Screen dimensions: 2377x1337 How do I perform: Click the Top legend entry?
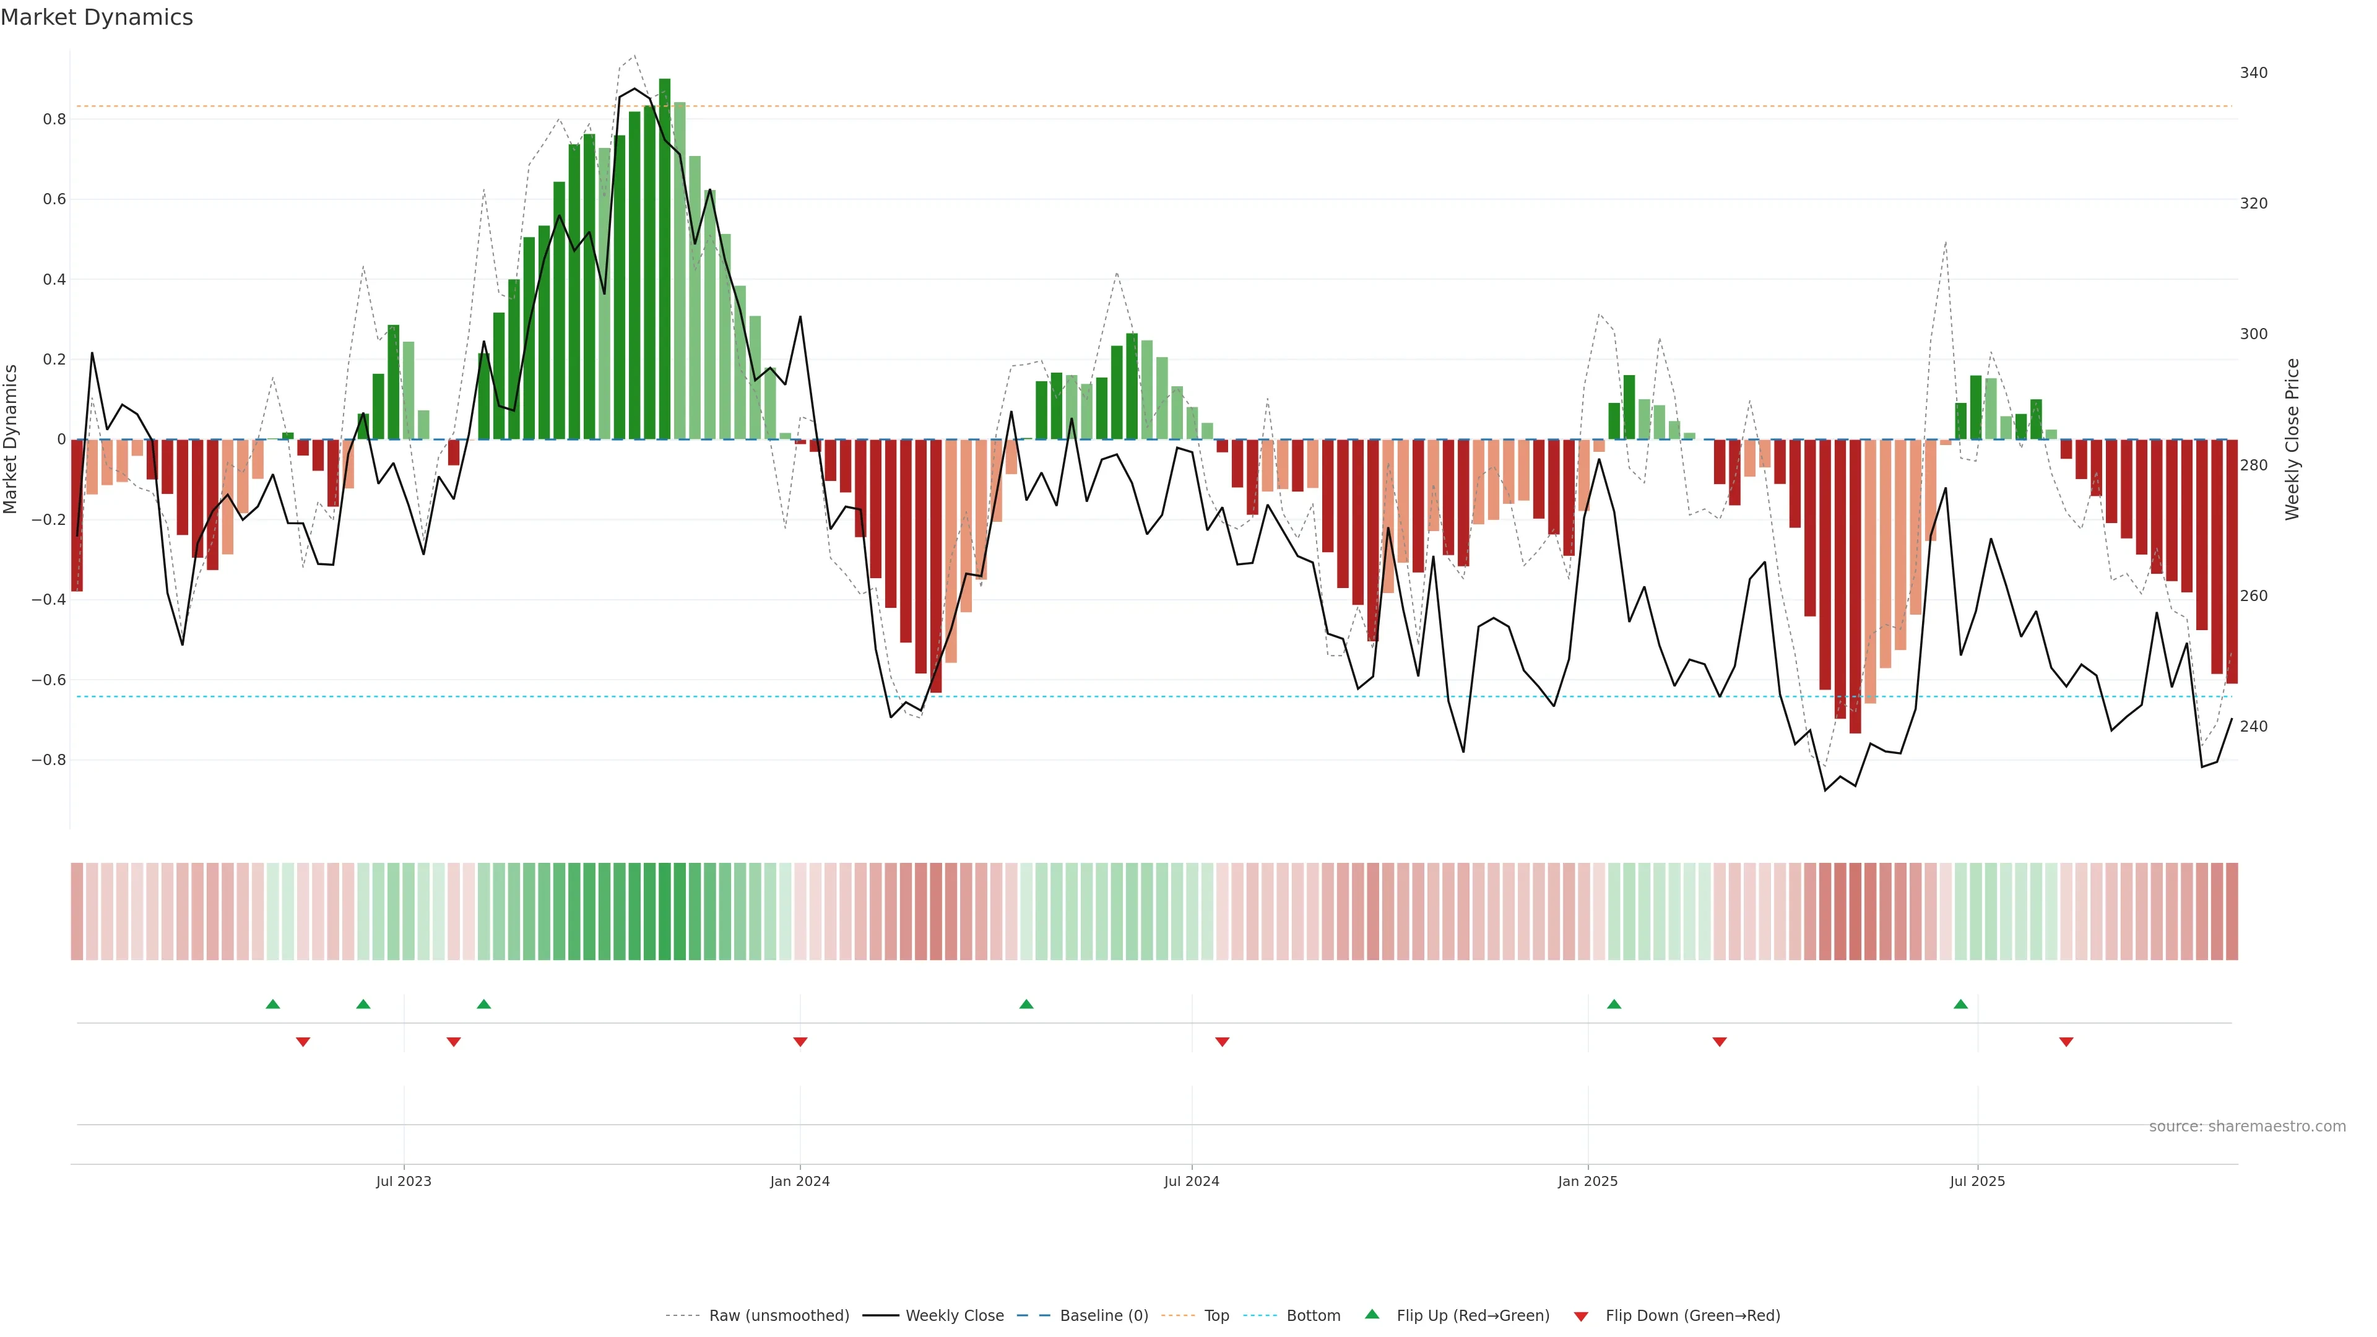1216,1316
